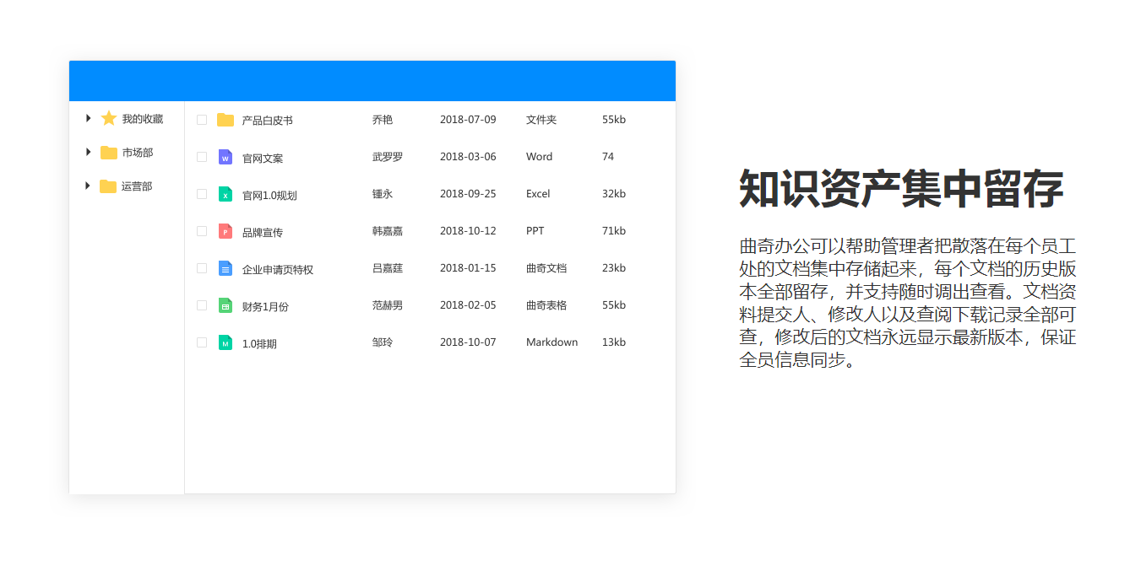Check the box for 财务1月份
This screenshot has height=571, width=1130.
pyautogui.click(x=202, y=305)
